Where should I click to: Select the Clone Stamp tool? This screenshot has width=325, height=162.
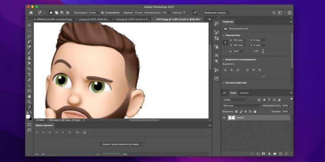[29, 58]
